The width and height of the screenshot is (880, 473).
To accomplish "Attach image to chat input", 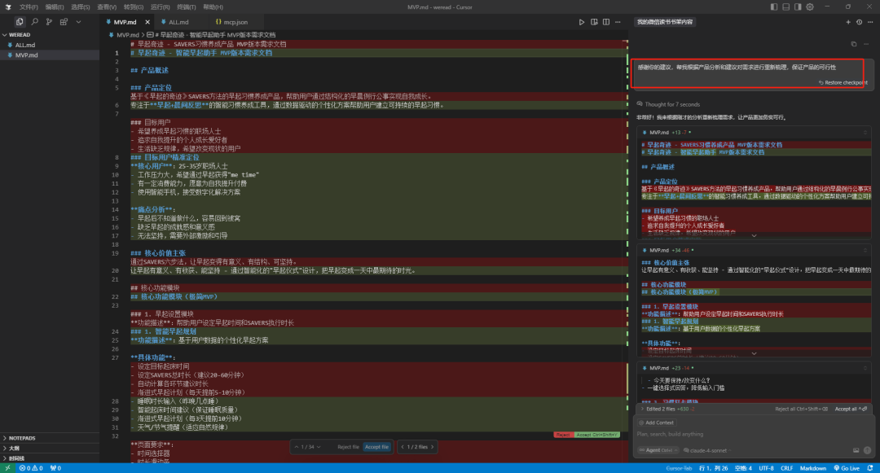I will click(856, 450).
